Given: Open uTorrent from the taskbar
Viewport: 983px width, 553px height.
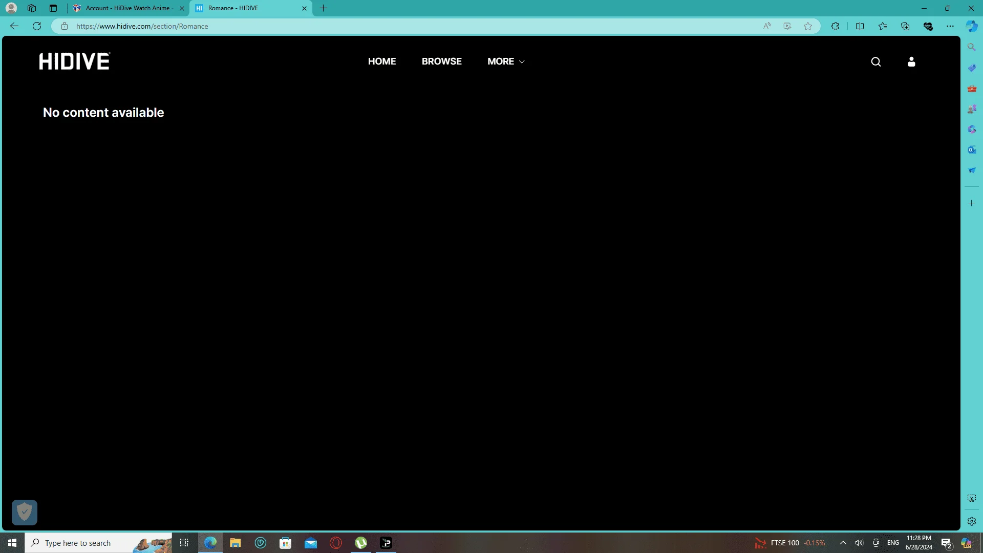Looking at the screenshot, I should (361, 543).
